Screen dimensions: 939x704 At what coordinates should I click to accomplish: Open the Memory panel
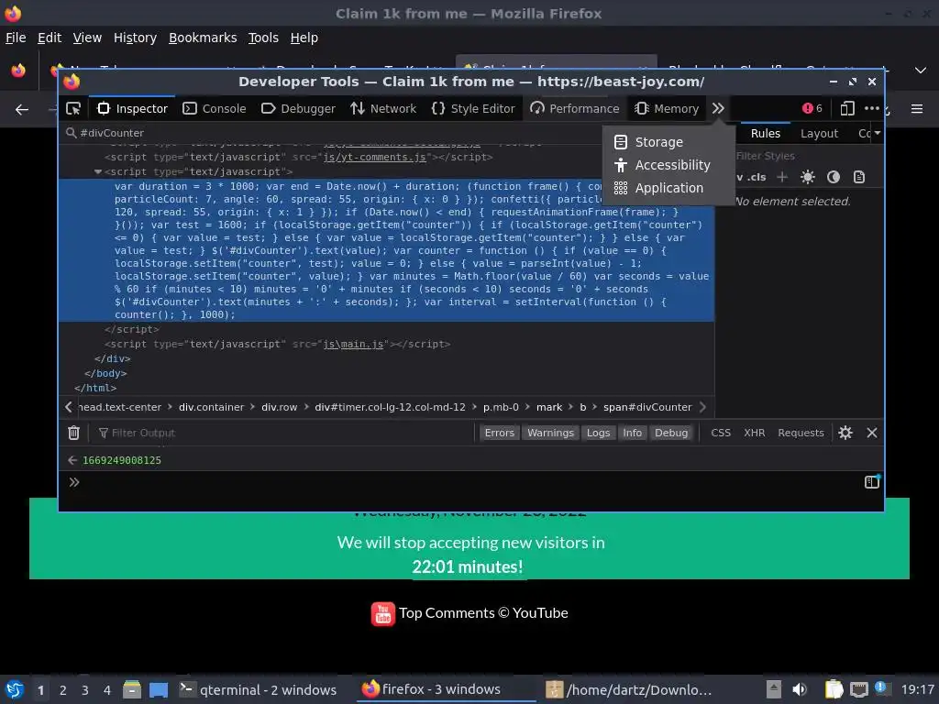pos(668,108)
